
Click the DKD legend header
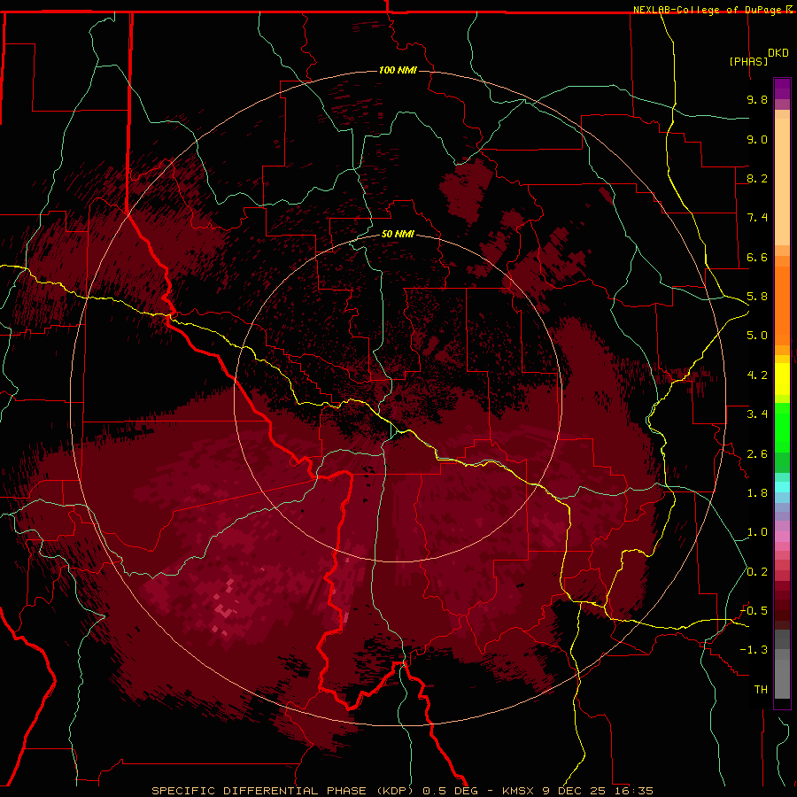tap(778, 53)
